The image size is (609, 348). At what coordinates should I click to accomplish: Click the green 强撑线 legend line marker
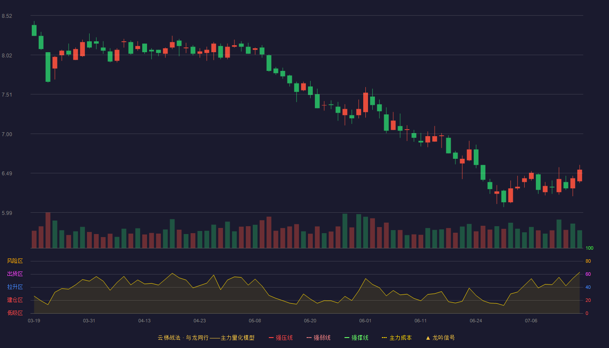[347, 338]
